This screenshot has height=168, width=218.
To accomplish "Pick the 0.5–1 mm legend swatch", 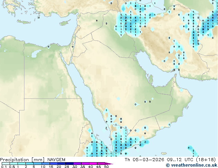I will click(14, 164).
